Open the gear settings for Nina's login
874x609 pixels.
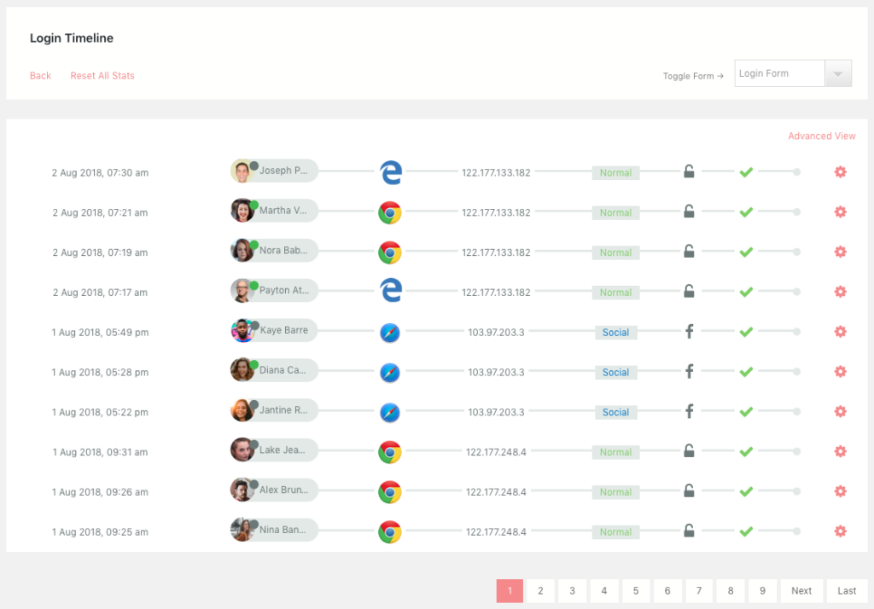[840, 531]
